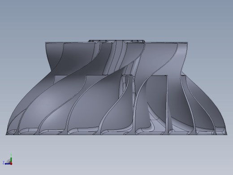This screenshot has width=233, height=175.
Task: Pick the straight bottom base edge of the impeller
Action: tap(116, 135)
